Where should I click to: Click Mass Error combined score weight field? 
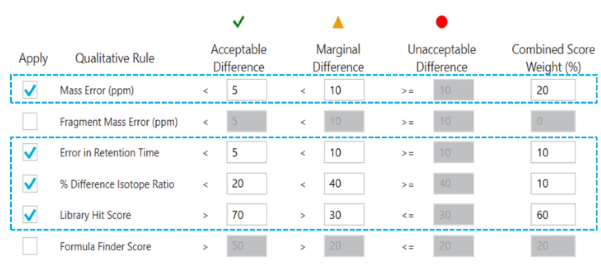pyautogui.click(x=553, y=90)
